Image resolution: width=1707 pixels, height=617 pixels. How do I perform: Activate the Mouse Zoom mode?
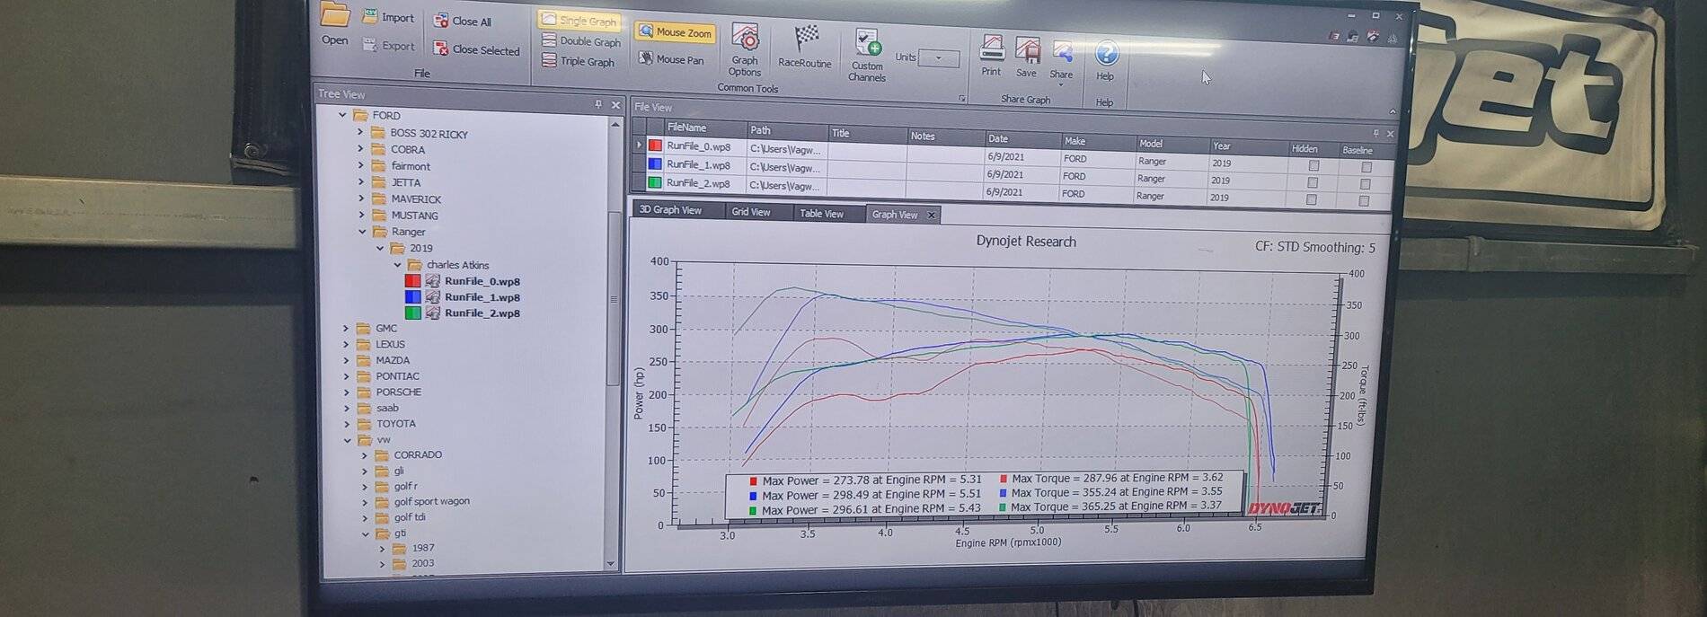click(675, 32)
